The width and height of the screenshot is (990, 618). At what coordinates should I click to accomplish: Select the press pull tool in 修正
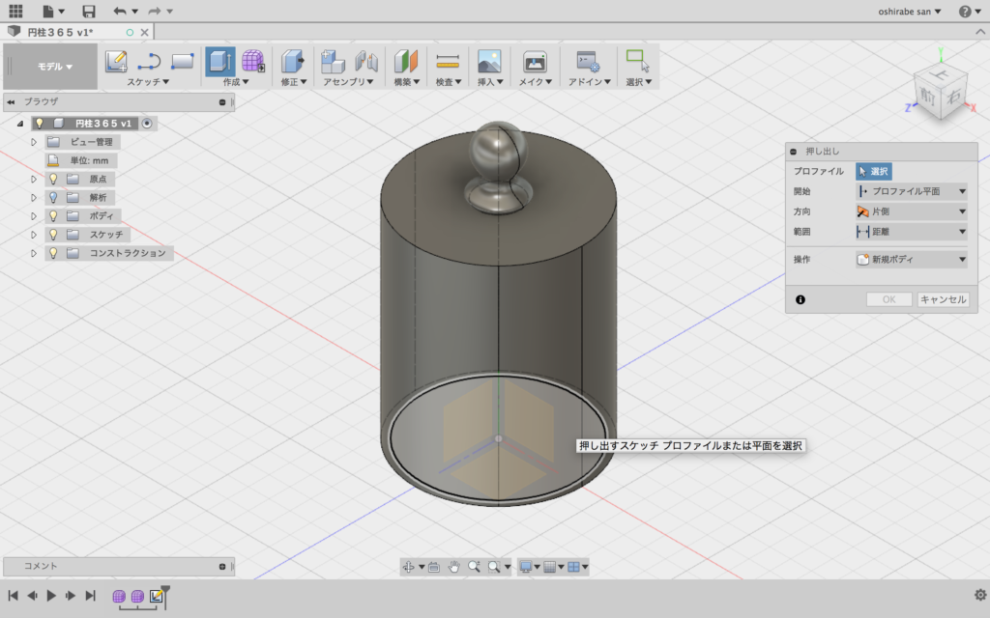292,61
